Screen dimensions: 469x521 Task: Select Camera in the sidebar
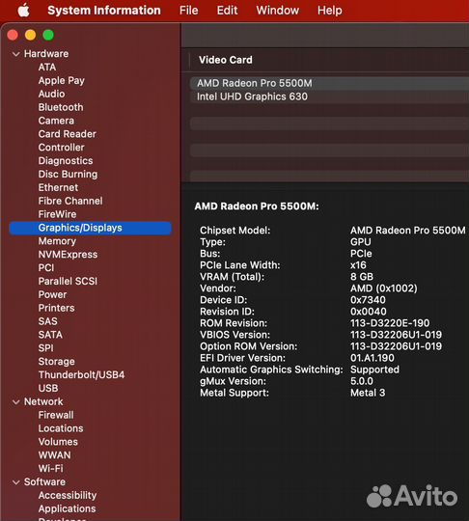(x=56, y=121)
